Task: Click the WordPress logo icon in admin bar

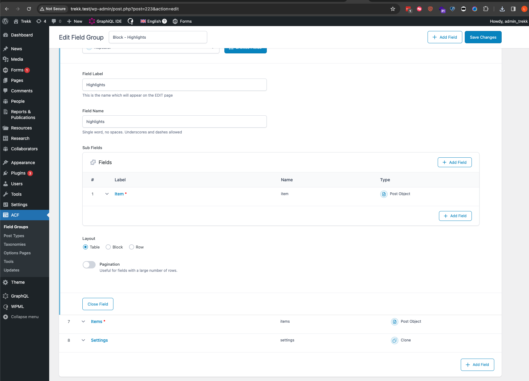Action: coord(5,21)
